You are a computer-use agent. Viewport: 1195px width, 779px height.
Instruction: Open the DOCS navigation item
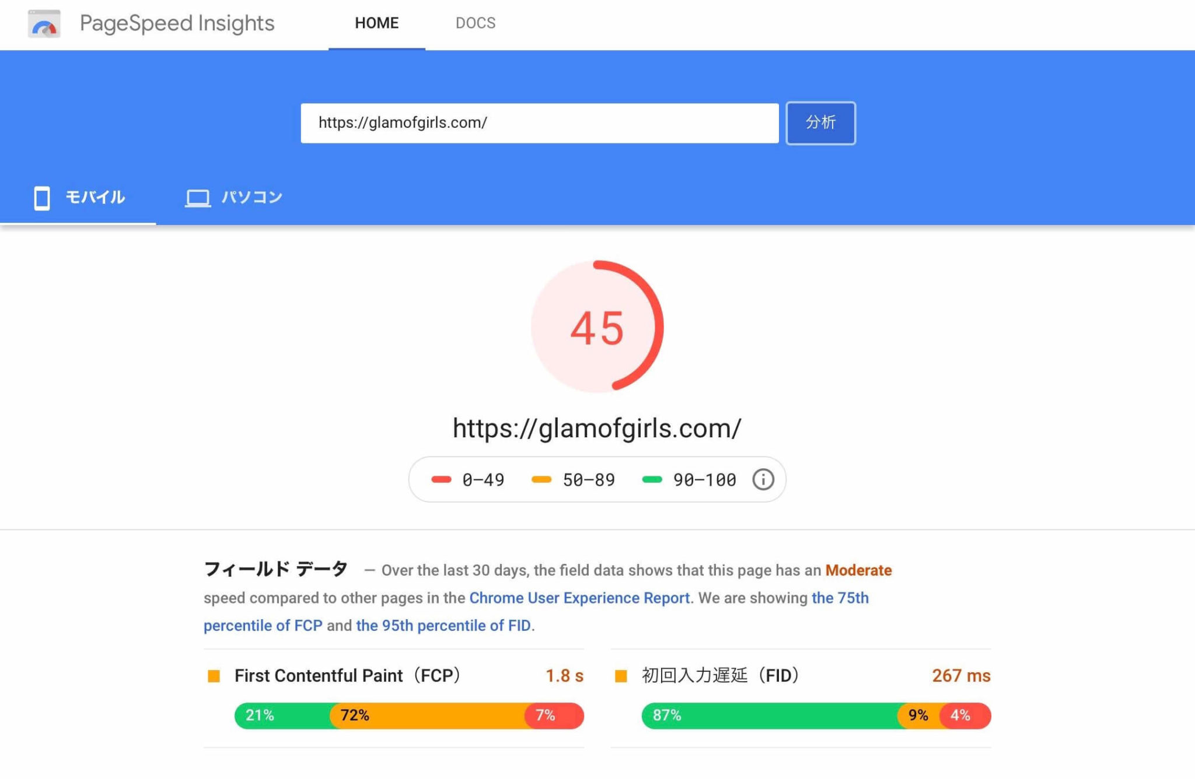tap(476, 23)
